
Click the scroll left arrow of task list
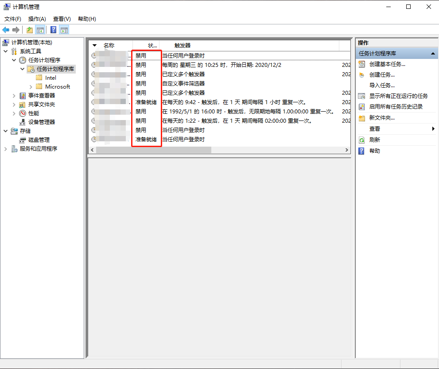(92, 150)
